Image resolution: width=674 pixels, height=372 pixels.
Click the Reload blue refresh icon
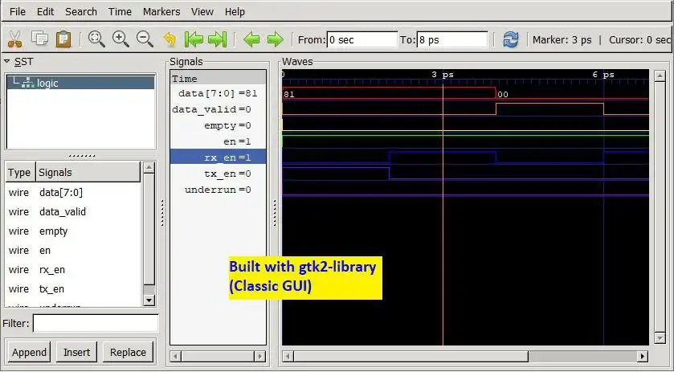pos(511,39)
